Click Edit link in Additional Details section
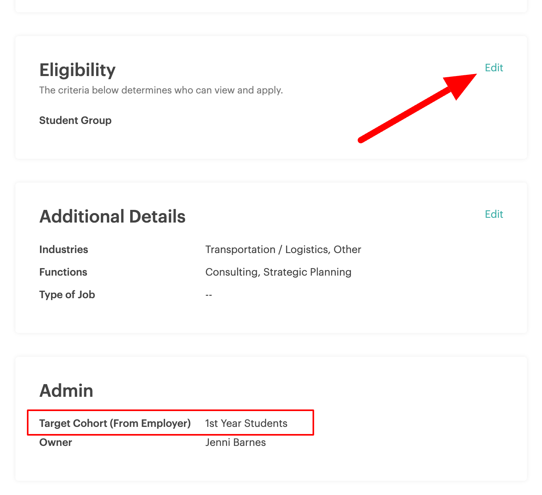542x495 pixels. pos(494,214)
